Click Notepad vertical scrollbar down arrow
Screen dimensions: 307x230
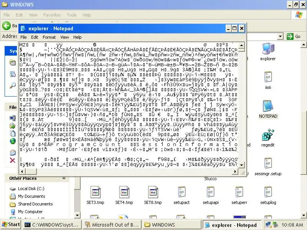pyautogui.click(x=242, y=165)
